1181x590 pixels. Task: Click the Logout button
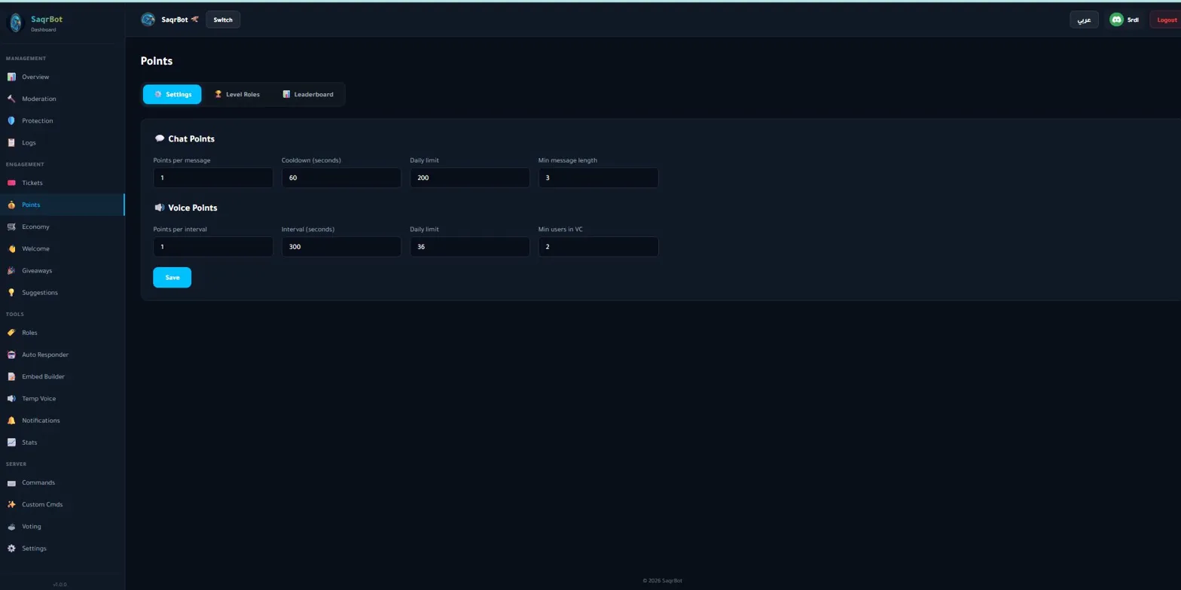1166,20
